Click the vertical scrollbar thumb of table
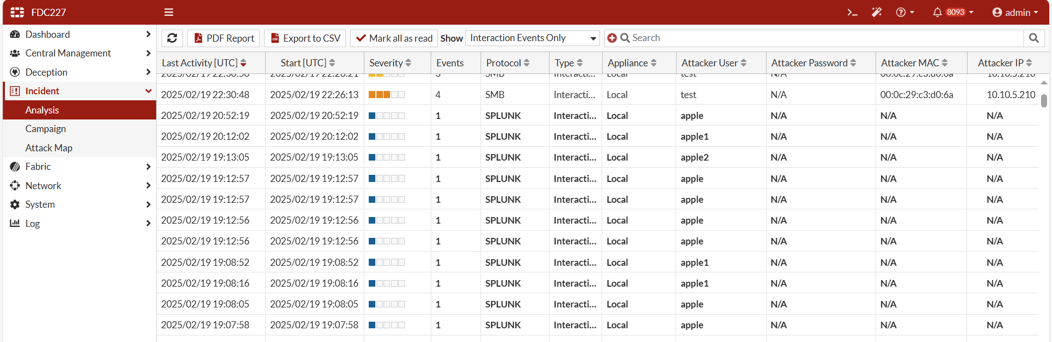1052x342 pixels. pyautogui.click(x=1044, y=101)
